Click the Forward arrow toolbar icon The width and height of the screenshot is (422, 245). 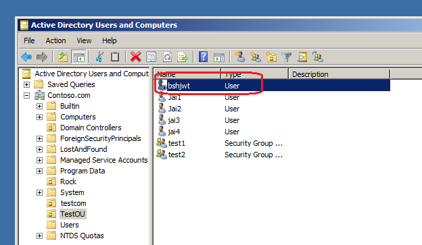[x=42, y=57]
